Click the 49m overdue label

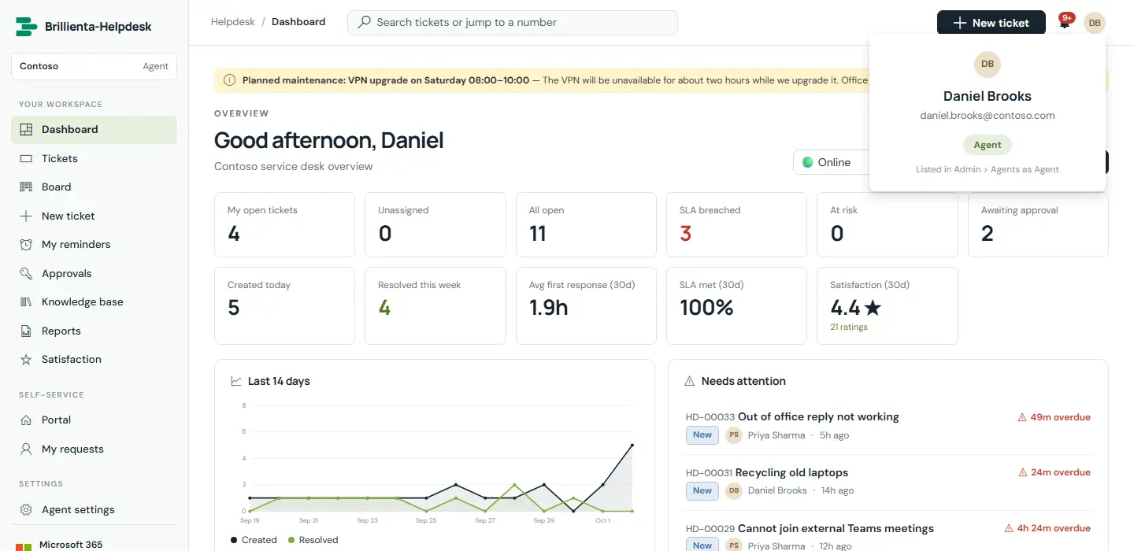pos(1054,417)
